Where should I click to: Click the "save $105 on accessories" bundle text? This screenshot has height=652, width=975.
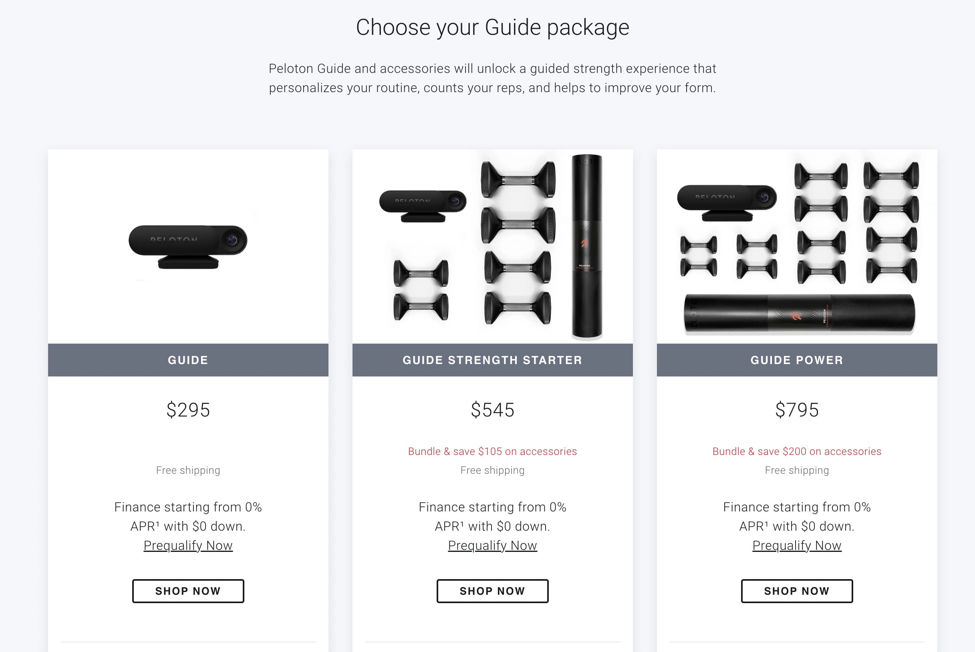click(x=492, y=452)
